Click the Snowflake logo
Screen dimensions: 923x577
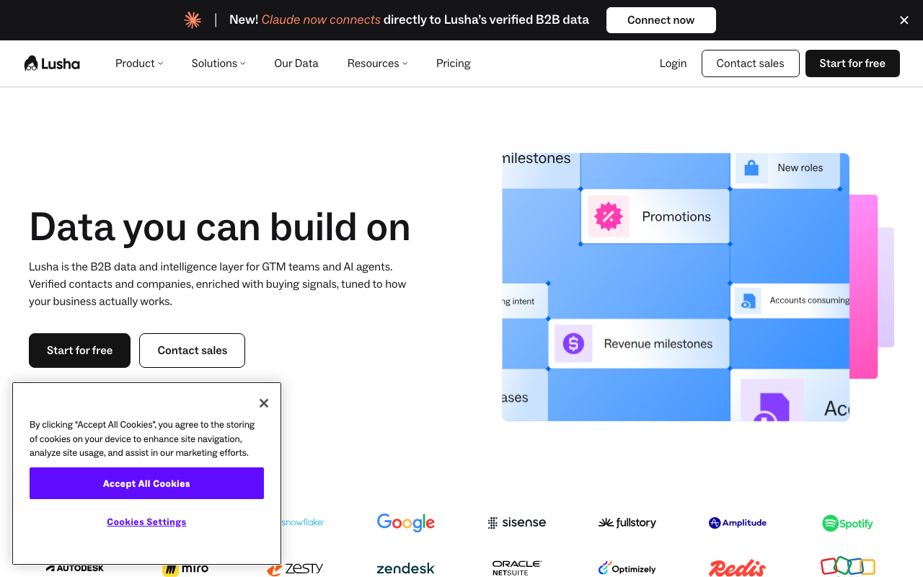click(x=303, y=522)
